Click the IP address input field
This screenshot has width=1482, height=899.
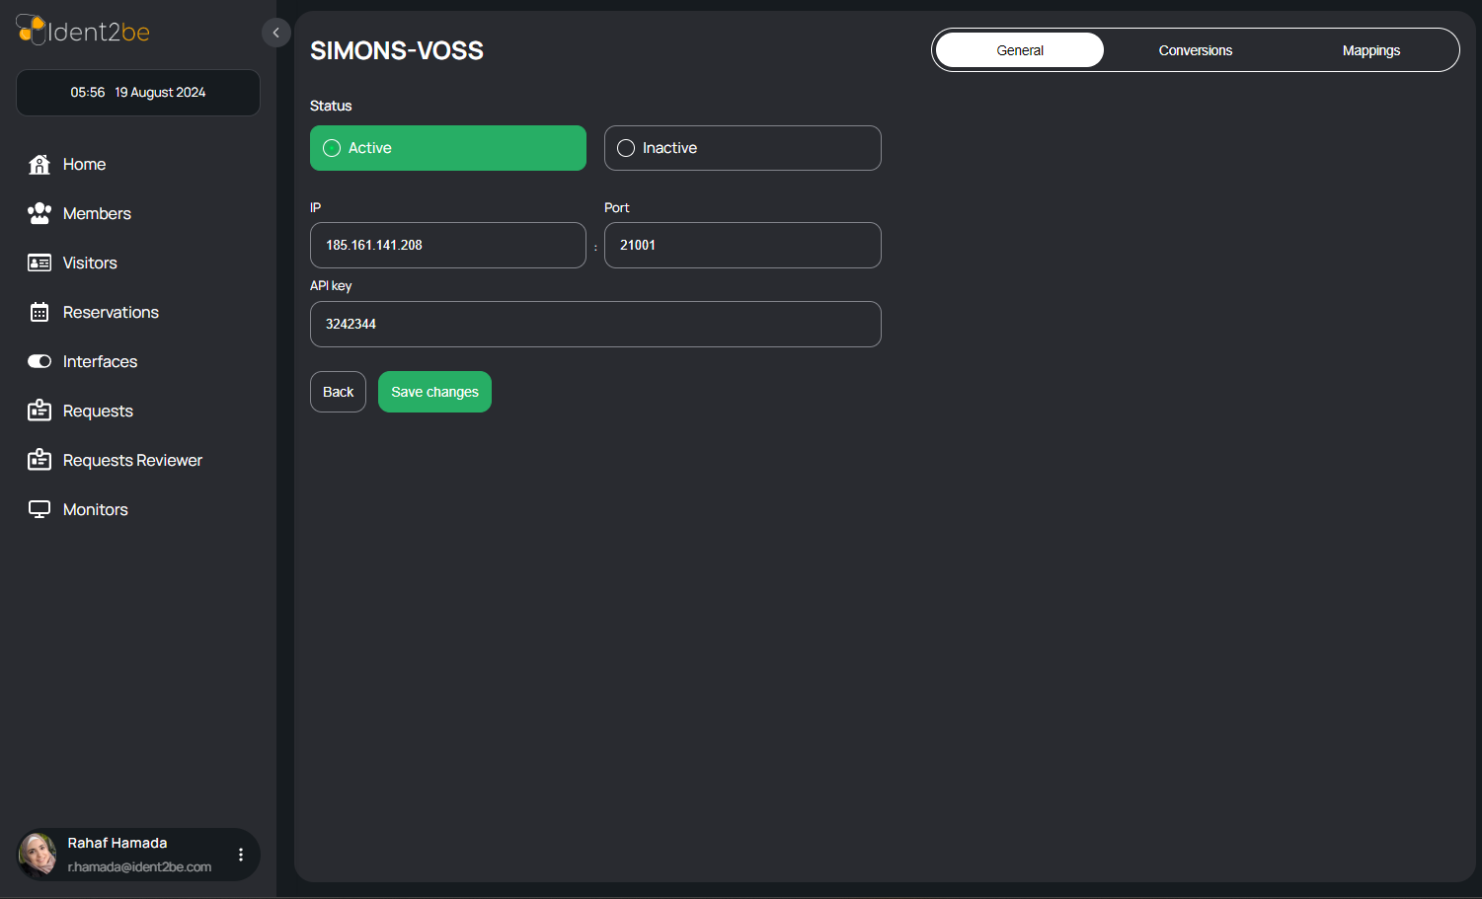(448, 245)
